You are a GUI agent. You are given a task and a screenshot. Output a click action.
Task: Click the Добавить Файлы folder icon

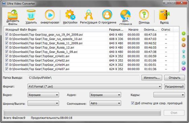point(13,15)
